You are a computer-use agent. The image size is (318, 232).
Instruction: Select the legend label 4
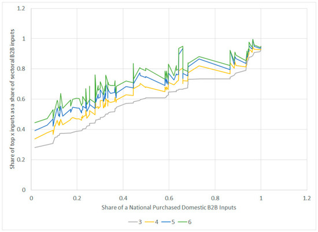click(x=157, y=222)
